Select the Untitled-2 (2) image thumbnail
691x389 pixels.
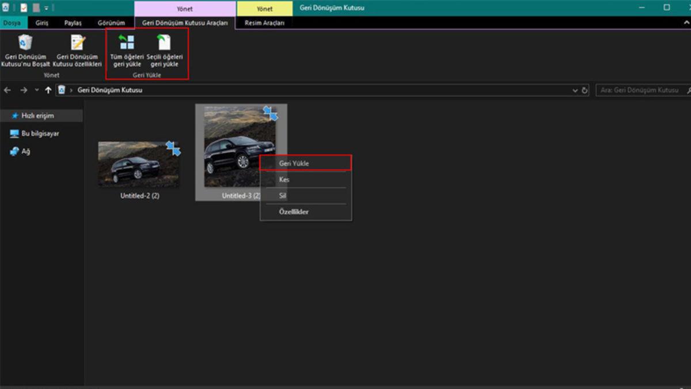click(x=138, y=164)
